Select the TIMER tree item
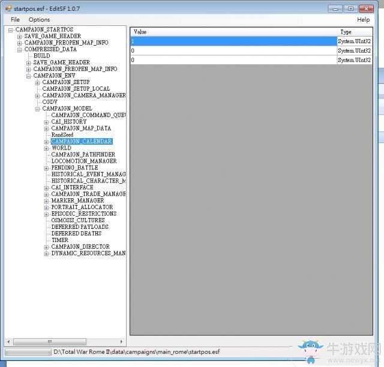 coord(60,240)
